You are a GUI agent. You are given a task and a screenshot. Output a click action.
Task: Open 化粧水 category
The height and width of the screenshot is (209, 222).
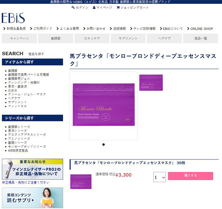coord(13,90)
